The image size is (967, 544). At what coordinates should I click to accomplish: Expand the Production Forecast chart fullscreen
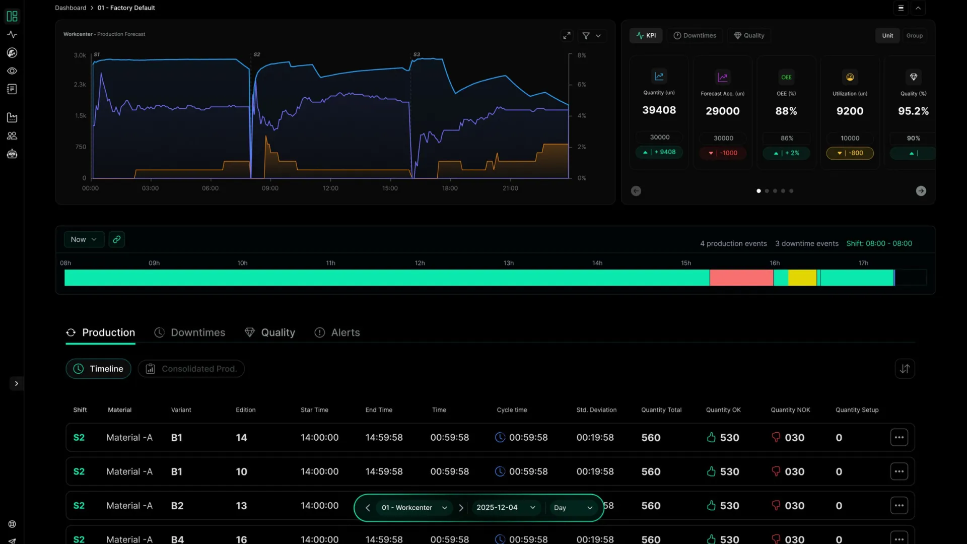click(x=567, y=35)
